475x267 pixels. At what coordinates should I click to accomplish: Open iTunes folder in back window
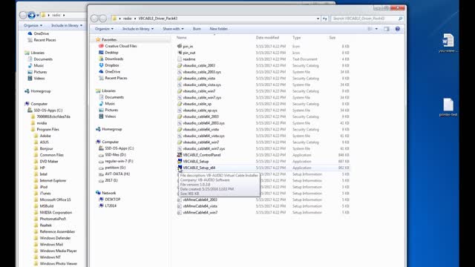[42, 193]
